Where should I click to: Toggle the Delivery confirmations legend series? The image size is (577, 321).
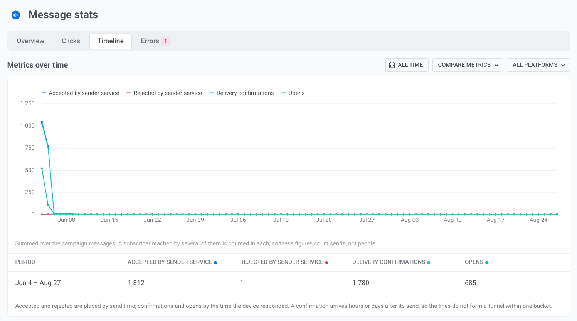241,93
